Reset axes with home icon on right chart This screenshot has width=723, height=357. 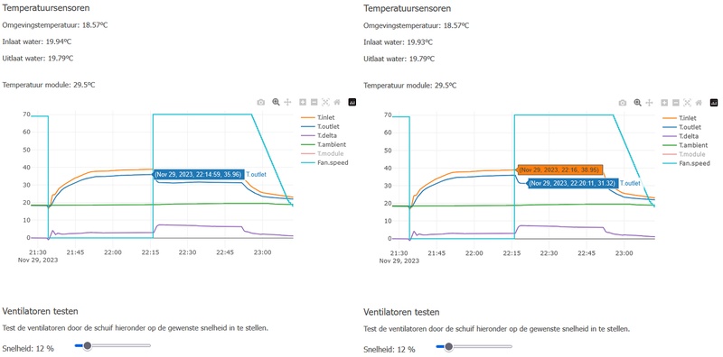[x=699, y=103]
